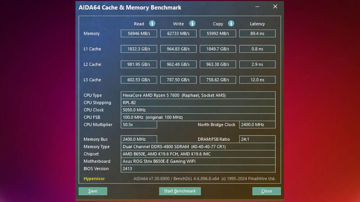Click the Chipset field AMD B650E
Image resolution: width=360 pixels, height=202 pixels.
tap(198, 154)
